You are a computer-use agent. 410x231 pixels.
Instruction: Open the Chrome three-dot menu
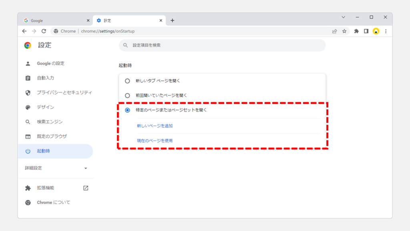[386, 31]
